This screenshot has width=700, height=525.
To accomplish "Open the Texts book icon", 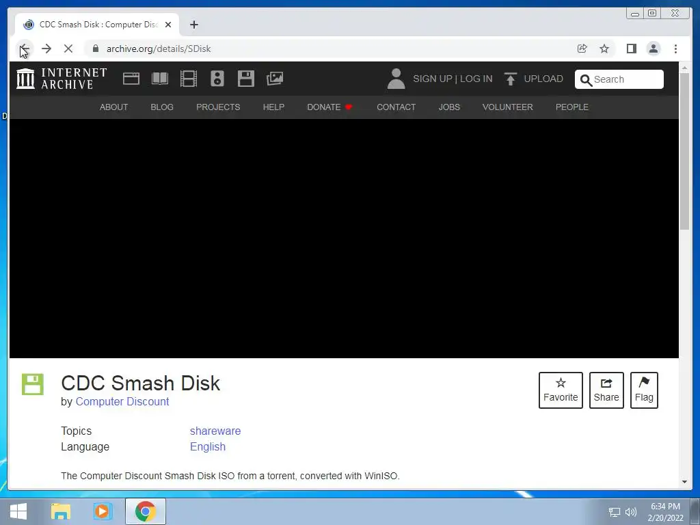I will pos(160,79).
